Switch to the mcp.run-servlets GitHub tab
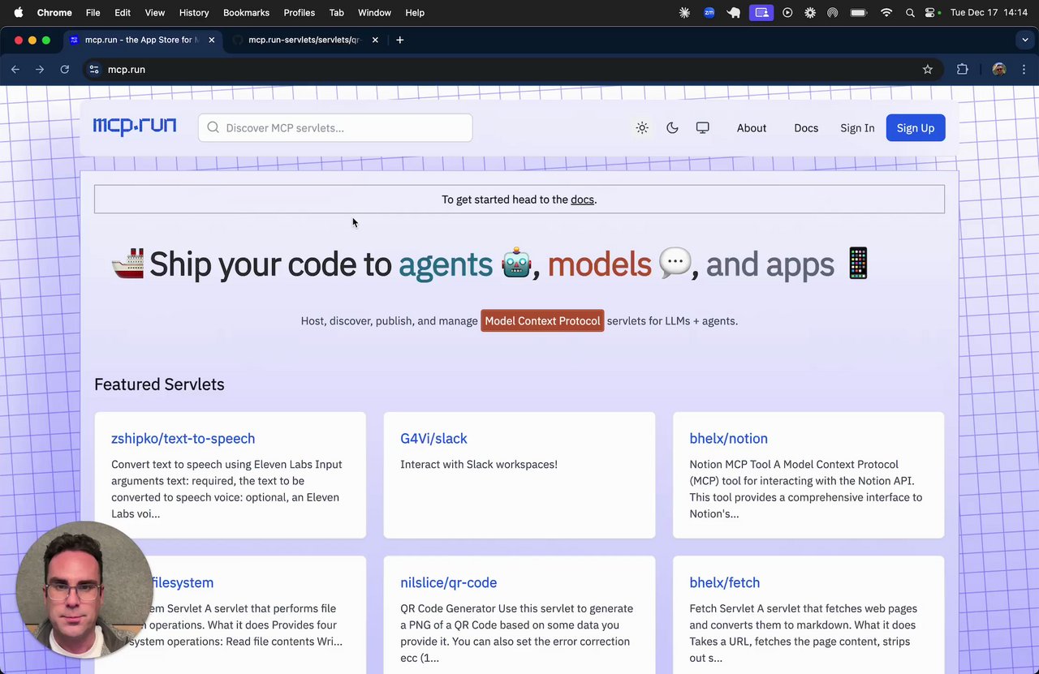Image resolution: width=1039 pixels, height=674 pixels. coord(305,40)
